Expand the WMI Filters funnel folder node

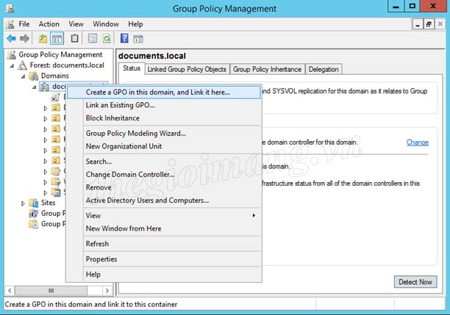pyautogui.click(x=46, y=182)
